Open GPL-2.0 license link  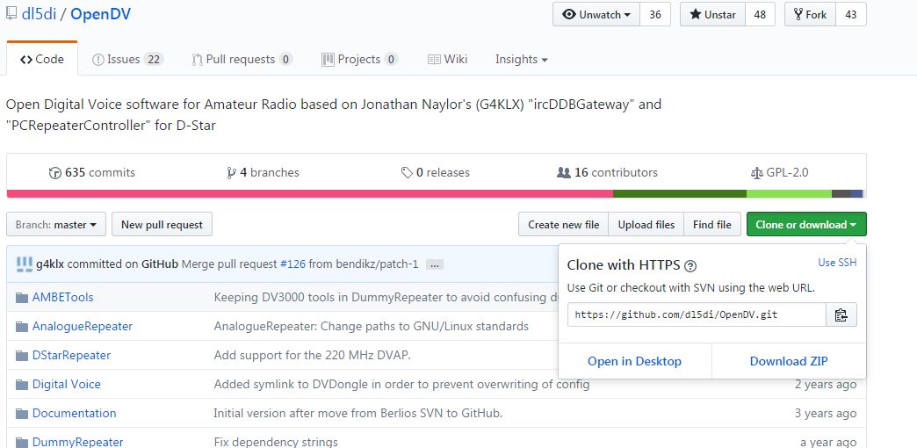pyautogui.click(x=780, y=173)
